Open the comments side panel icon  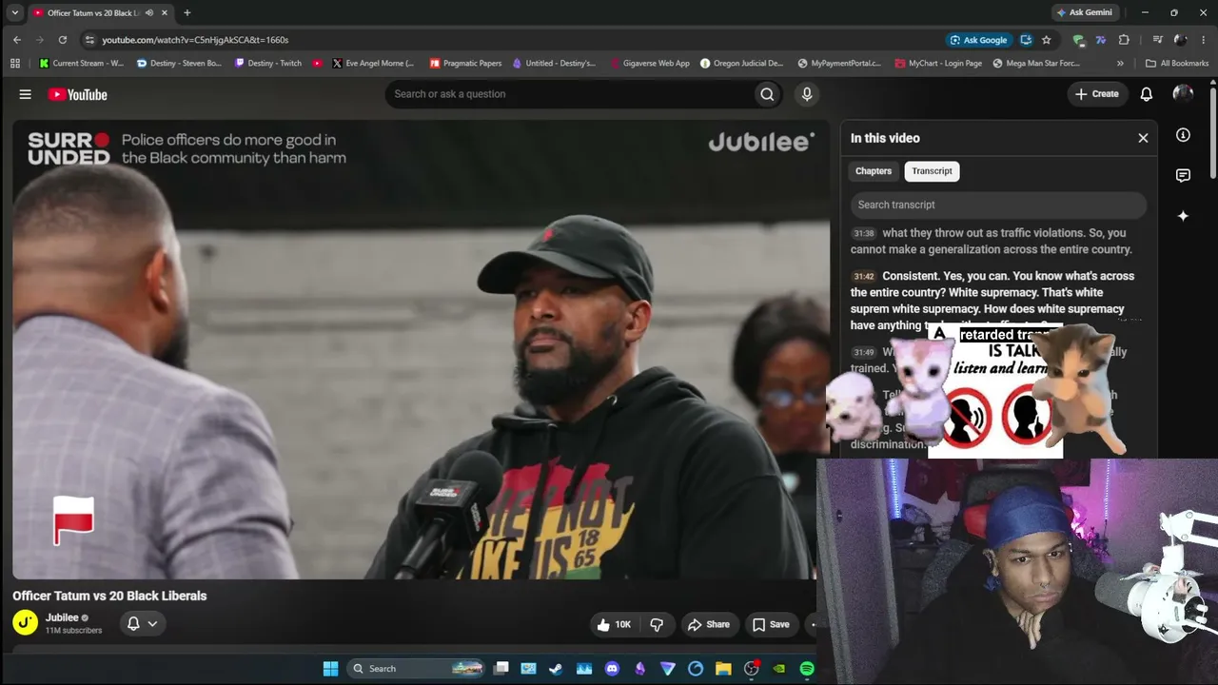1183,176
